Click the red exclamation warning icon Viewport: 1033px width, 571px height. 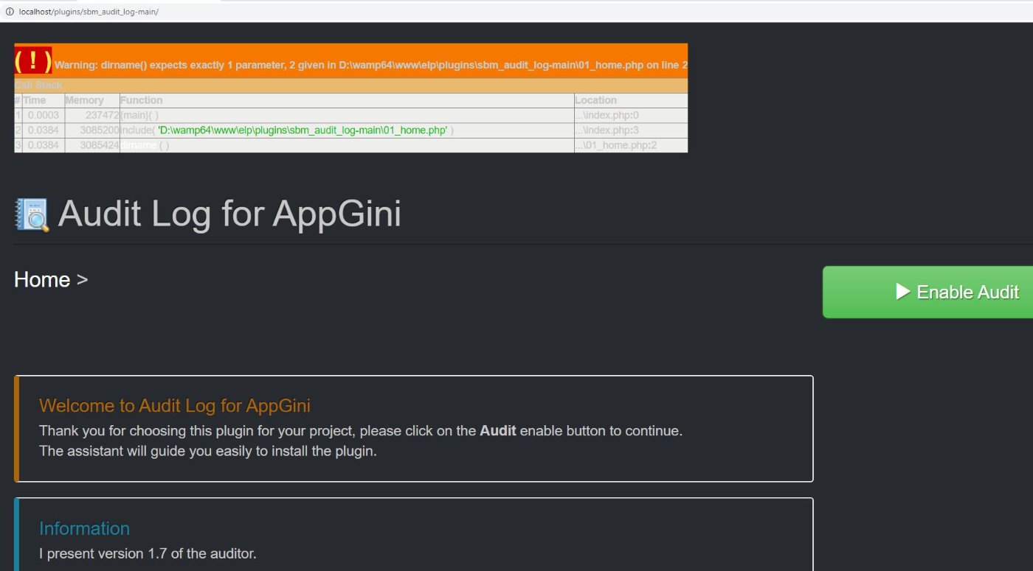click(x=33, y=62)
